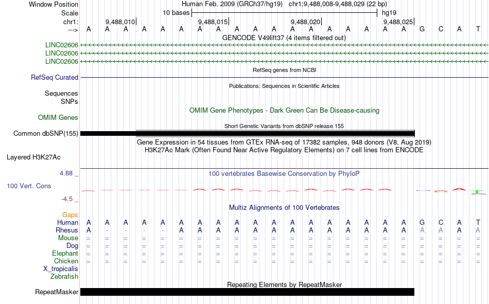Click the window position chr1:9,488,008-9,488,029 text
Image resolution: width=489 pixels, height=304 pixels.
coord(338,4)
